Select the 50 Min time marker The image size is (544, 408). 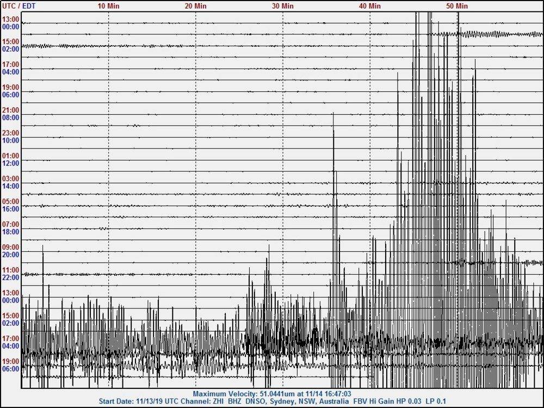coord(457,6)
